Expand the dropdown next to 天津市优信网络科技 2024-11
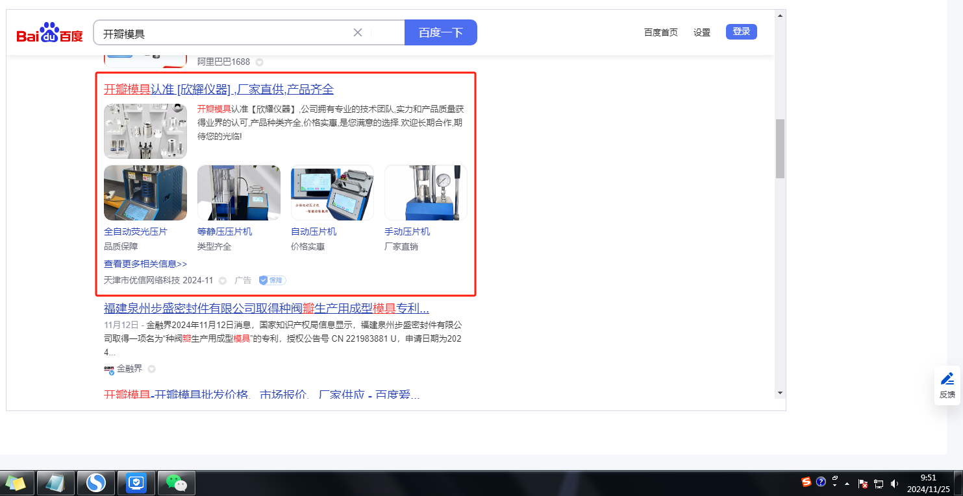 pyautogui.click(x=223, y=281)
